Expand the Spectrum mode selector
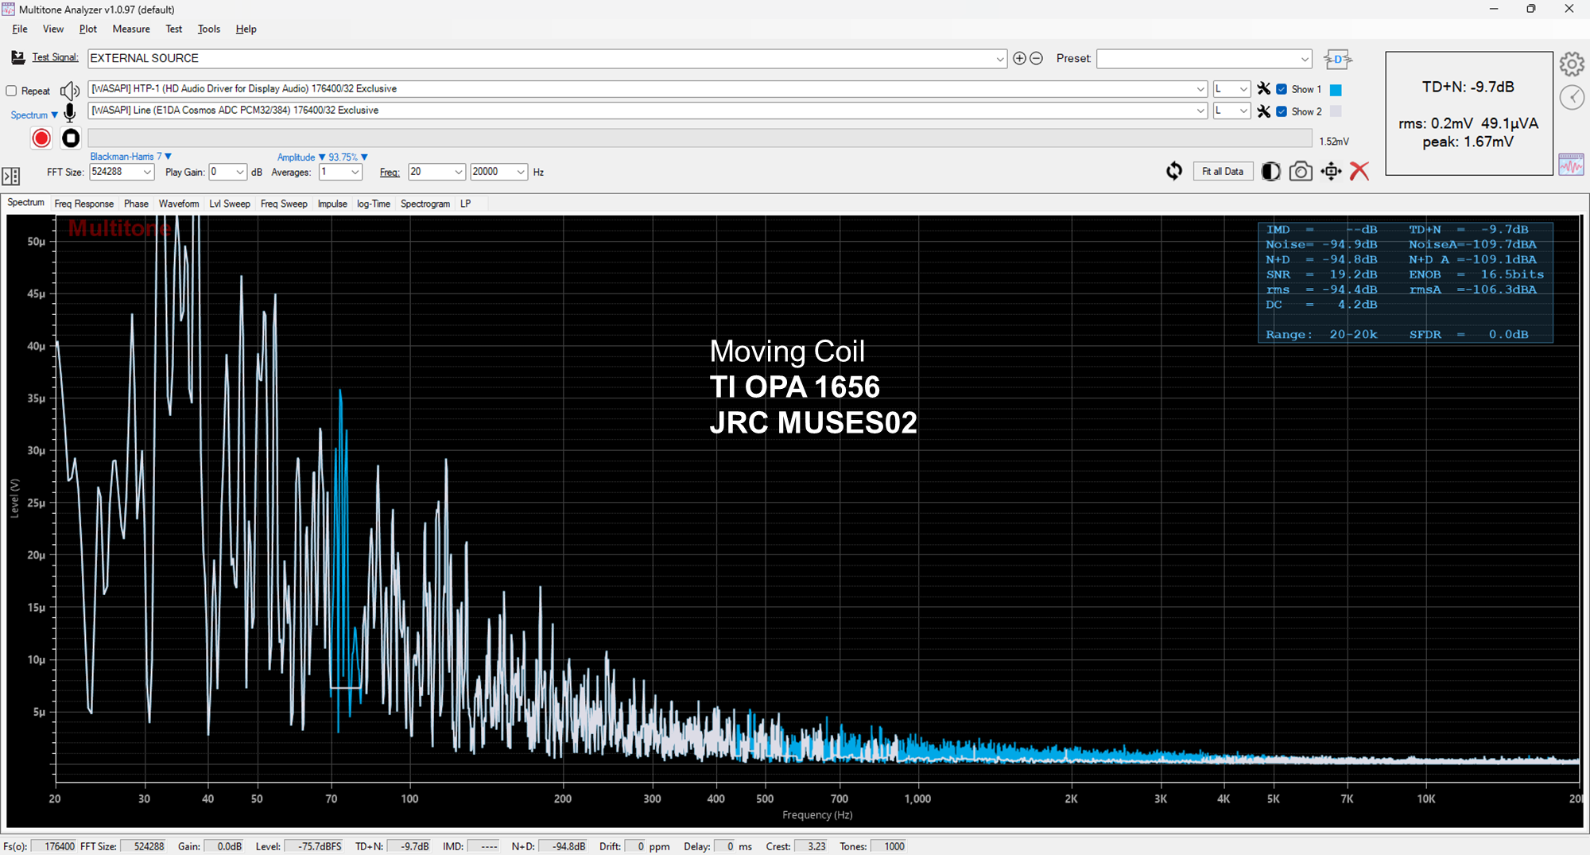 (34, 115)
